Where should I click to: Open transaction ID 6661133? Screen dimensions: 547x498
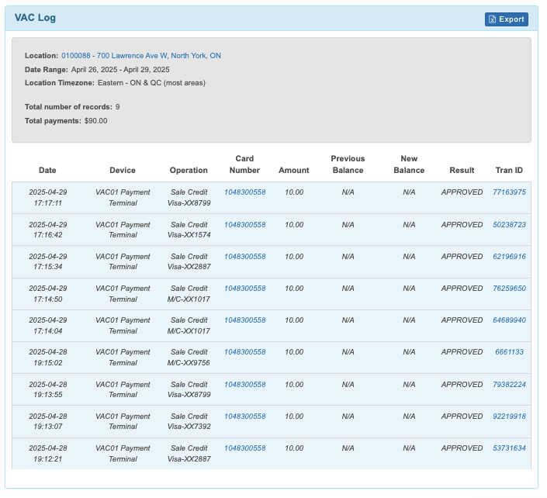tap(509, 352)
